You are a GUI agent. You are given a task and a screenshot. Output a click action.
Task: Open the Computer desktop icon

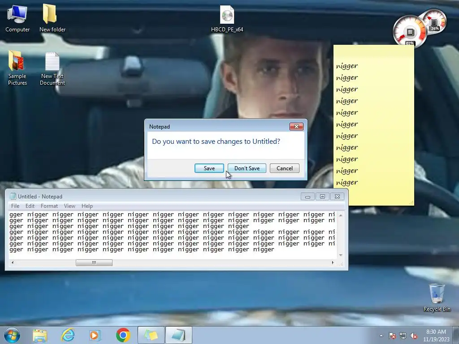17,18
